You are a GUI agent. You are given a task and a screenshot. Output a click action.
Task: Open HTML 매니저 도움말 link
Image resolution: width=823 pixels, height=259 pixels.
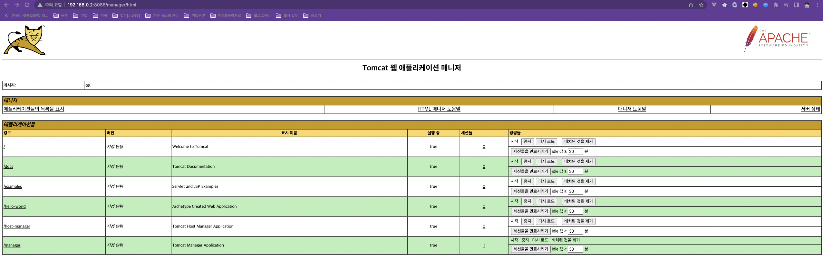click(x=439, y=109)
